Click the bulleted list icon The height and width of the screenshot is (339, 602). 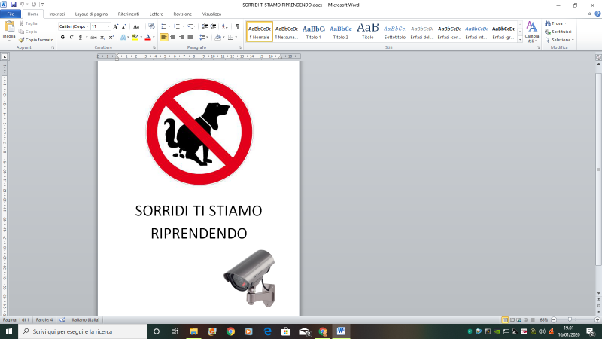pos(165,26)
